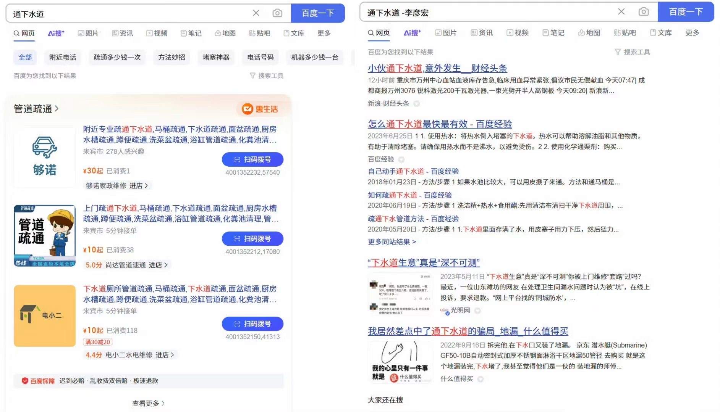Click the 满30减20 coupon tag
This screenshot has height=412, width=720.
pos(97,342)
